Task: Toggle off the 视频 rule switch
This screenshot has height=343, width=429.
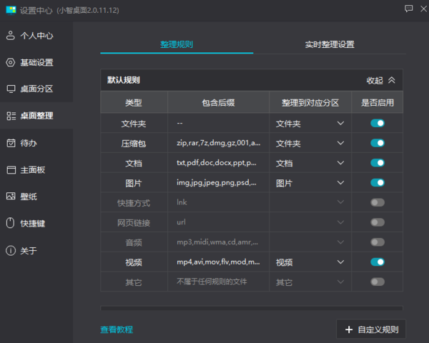Action: coord(378,262)
